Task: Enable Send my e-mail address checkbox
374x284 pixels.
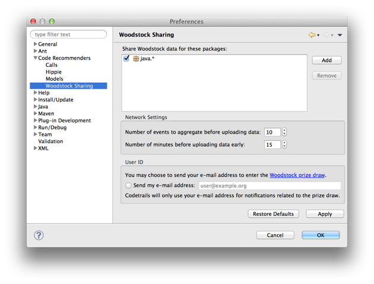Action: [x=128, y=185]
